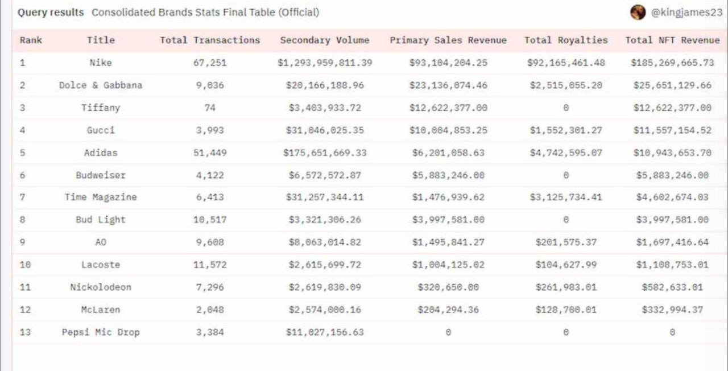Sort by Secondary Volume column header
Screen dimensions: 728x371
pyautogui.click(x=325, y=40)
